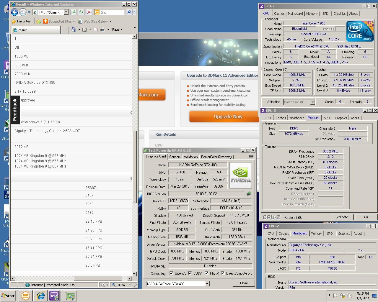Image resolution: width=378 pixels, height=302 pixels.
Task: Click the taskbar clock 5:15 PM
Action: [363, 293]
